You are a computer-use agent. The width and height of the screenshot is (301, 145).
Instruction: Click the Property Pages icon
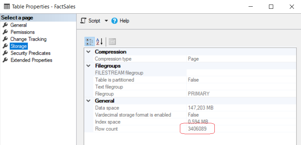pos(112,42)
